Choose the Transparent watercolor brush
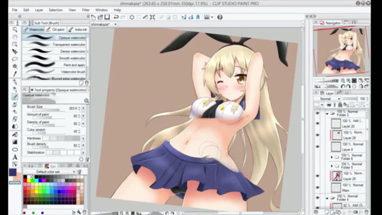This screenshot has width=382, height=215. pos(54,44)
